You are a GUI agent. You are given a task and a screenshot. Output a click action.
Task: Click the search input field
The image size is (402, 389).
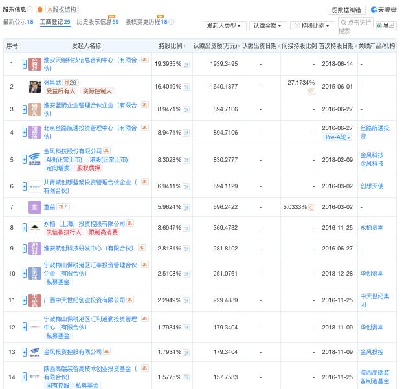coord(355,26)
